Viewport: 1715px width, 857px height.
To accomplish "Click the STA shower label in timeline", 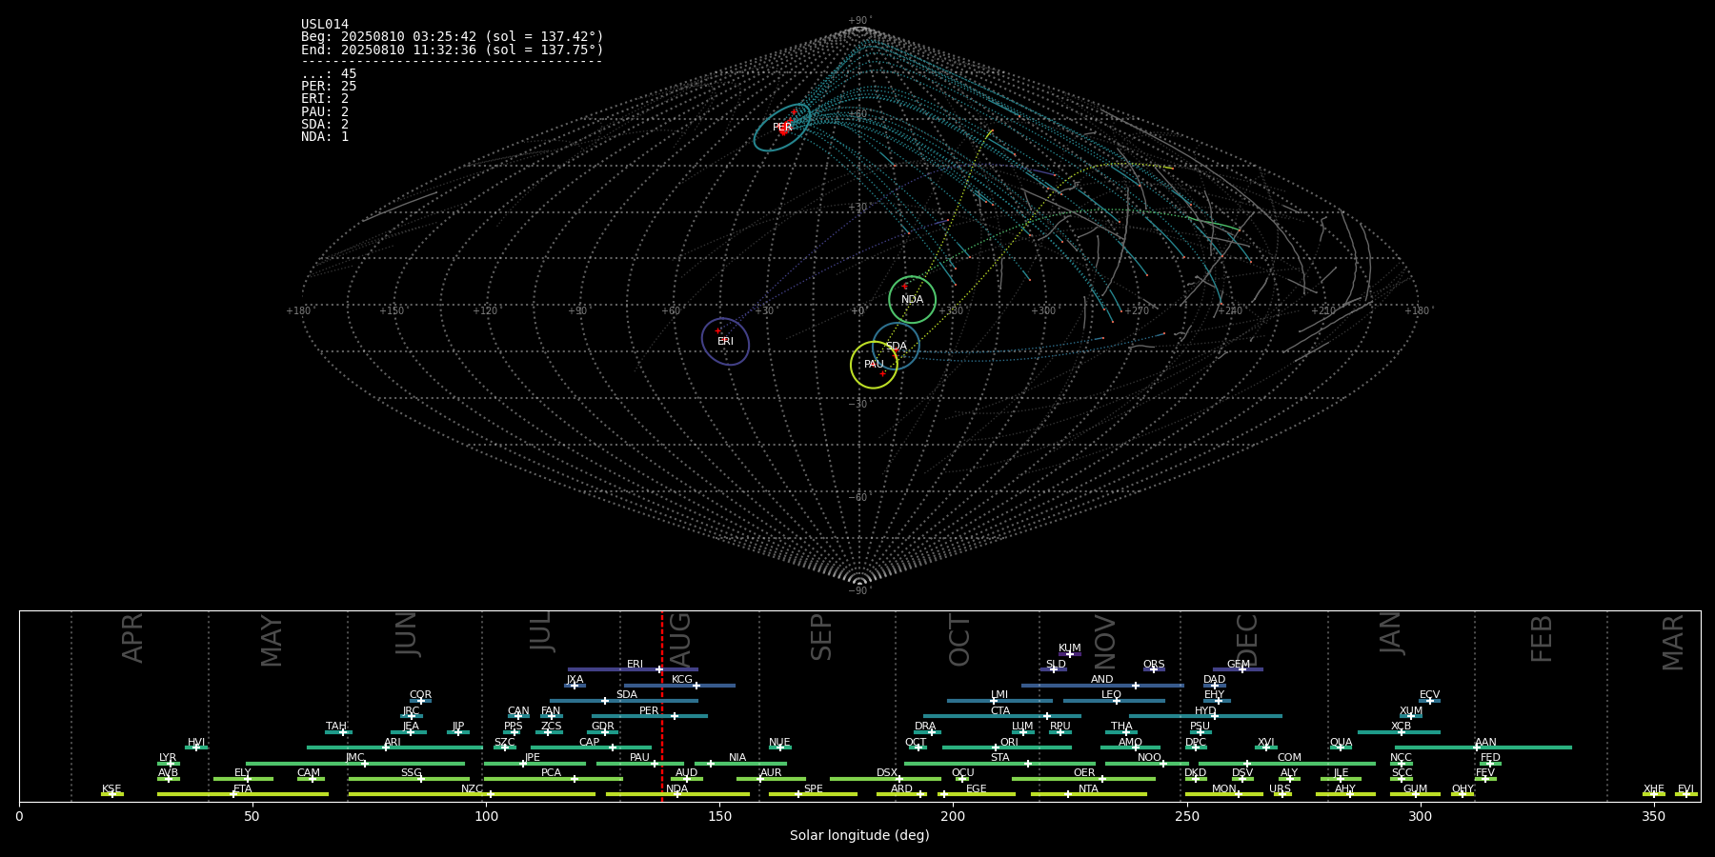I will [x=1000, y=758].
